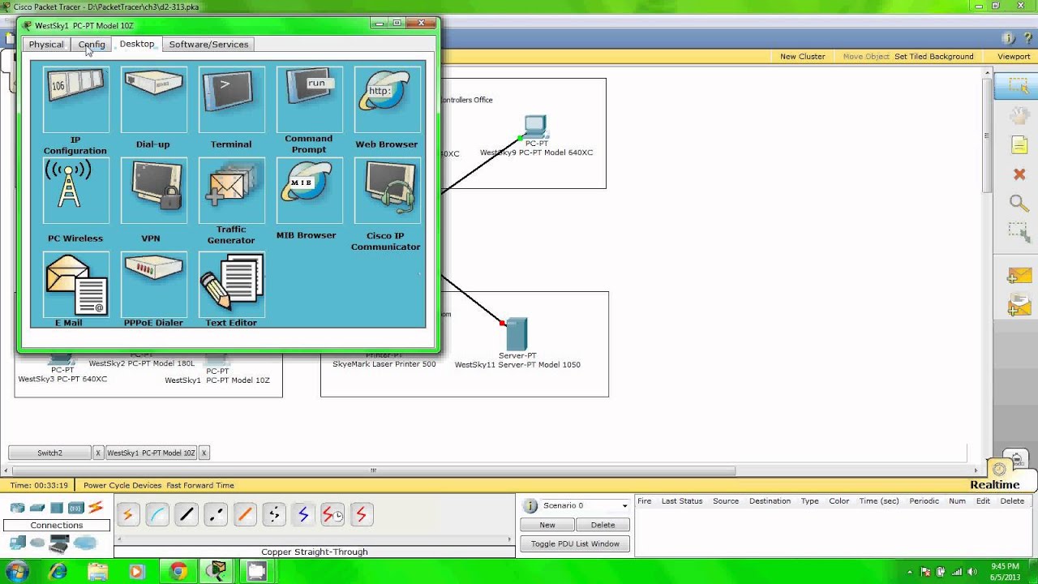Launch the Dial-up utility
Image resolution: width=1038 pixels, height=584 pixels.
pyautogui.click(x=153, y=100)
